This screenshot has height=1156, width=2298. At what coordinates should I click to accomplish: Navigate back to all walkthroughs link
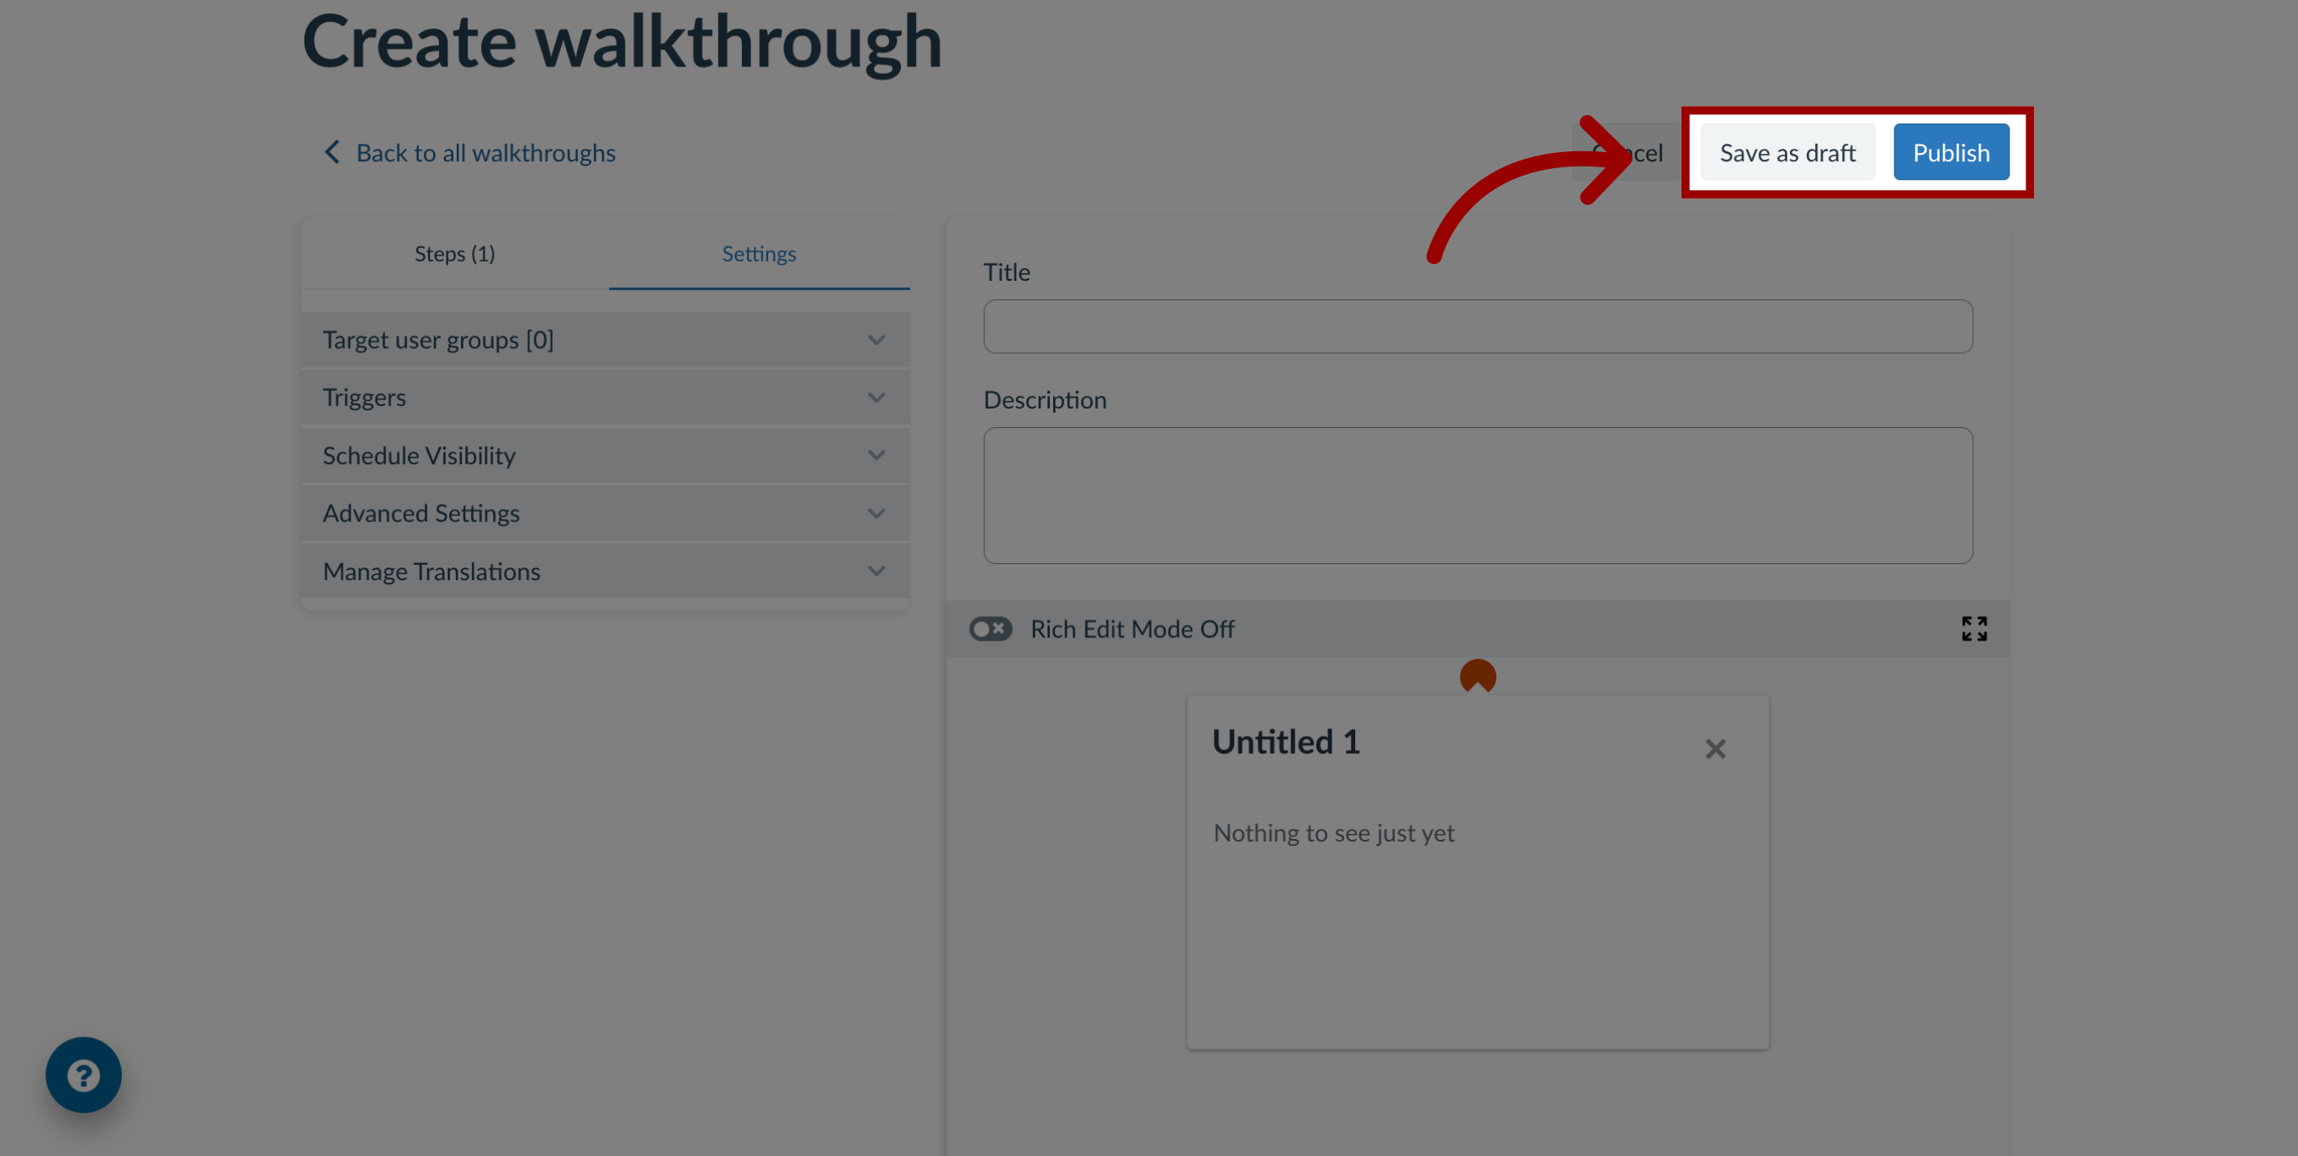[468, 150]
